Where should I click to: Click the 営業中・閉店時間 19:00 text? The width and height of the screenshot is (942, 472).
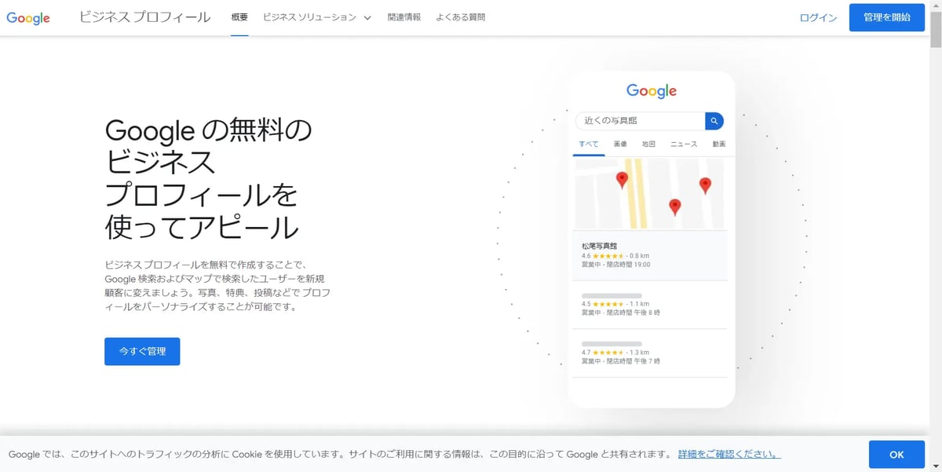[616, 265]
